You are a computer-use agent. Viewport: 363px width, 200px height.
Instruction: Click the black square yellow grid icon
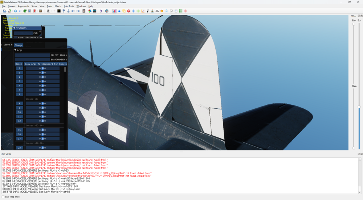tap(59, 11)
